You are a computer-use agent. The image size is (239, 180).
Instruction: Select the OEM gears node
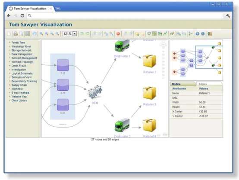[x=95, y=92]
